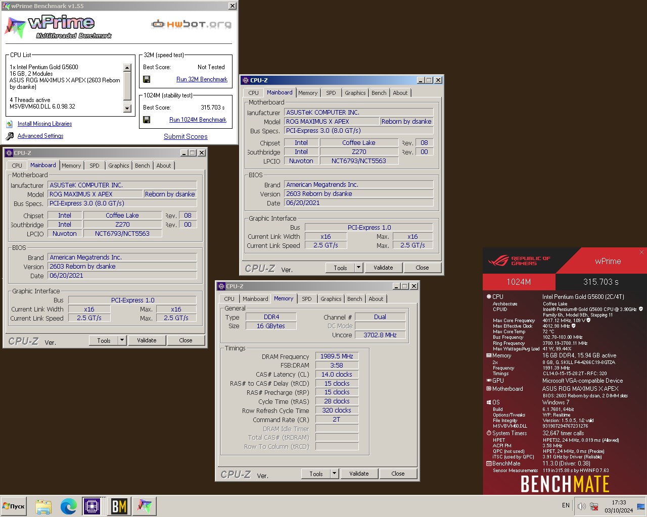Click the EN language indicator
The width and height of the screenshot is (647, 517).
[566, 505]
